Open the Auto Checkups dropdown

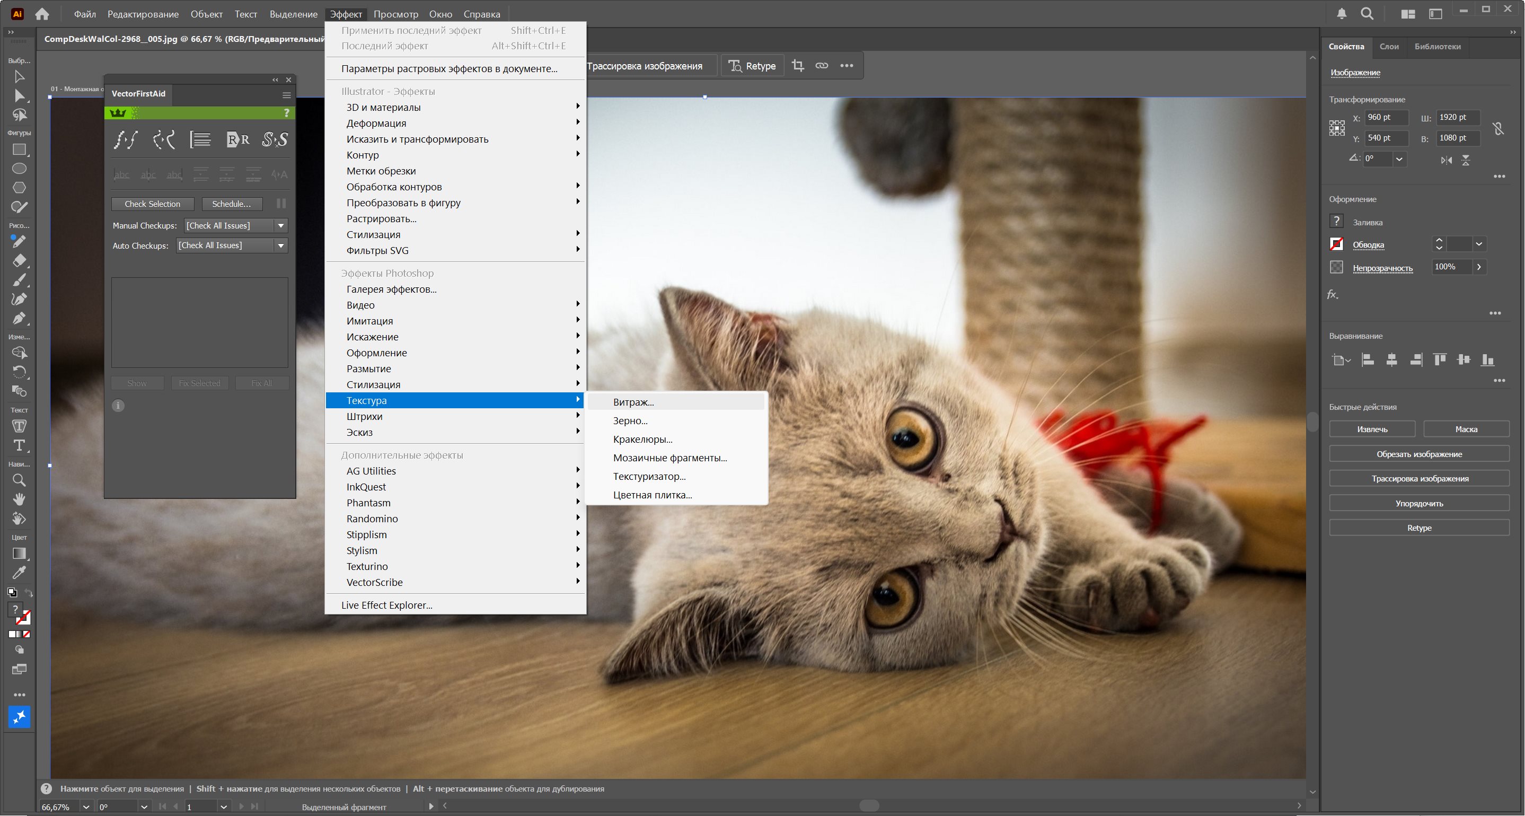(x=281, y=245)
